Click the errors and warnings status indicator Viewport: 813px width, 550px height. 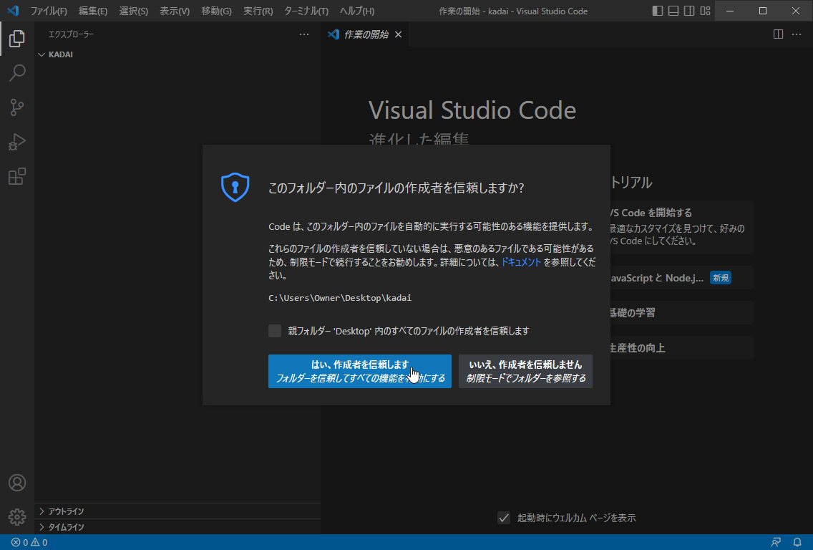coord(29,542)
